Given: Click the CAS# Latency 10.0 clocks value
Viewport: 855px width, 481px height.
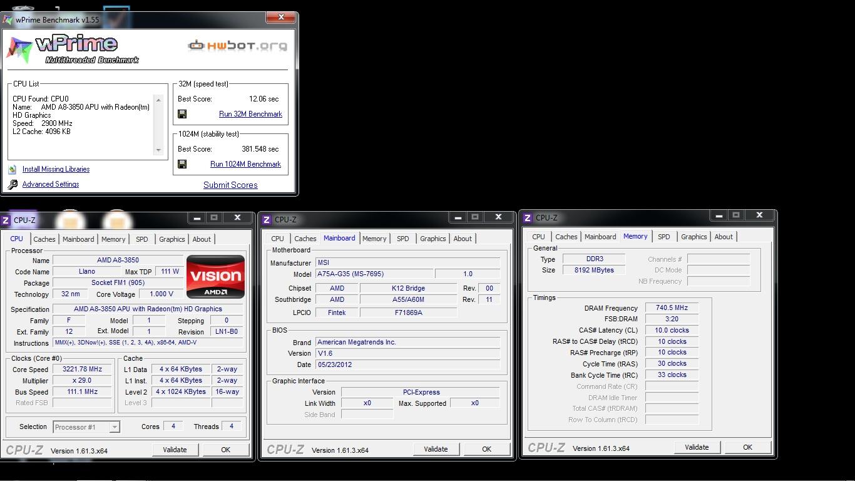Looking at the screenshot, I should pyautogui.click(x=672, y=330).
